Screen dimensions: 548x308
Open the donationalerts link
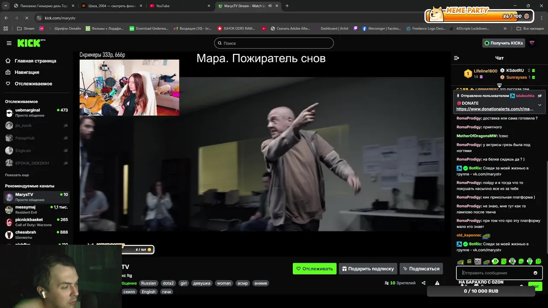(494, 109)
